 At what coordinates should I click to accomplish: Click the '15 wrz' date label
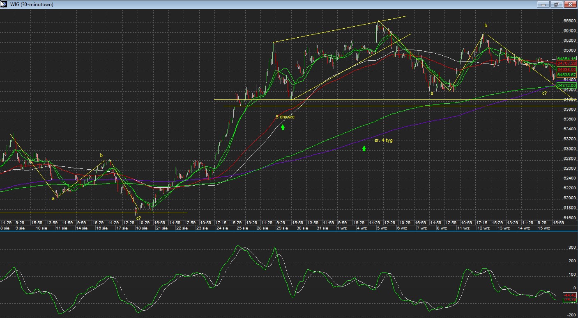pyautogui.click(x=544, y=228)
